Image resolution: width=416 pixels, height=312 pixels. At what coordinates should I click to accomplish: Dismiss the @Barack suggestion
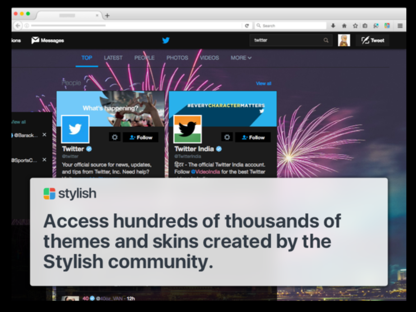[44, 135]
